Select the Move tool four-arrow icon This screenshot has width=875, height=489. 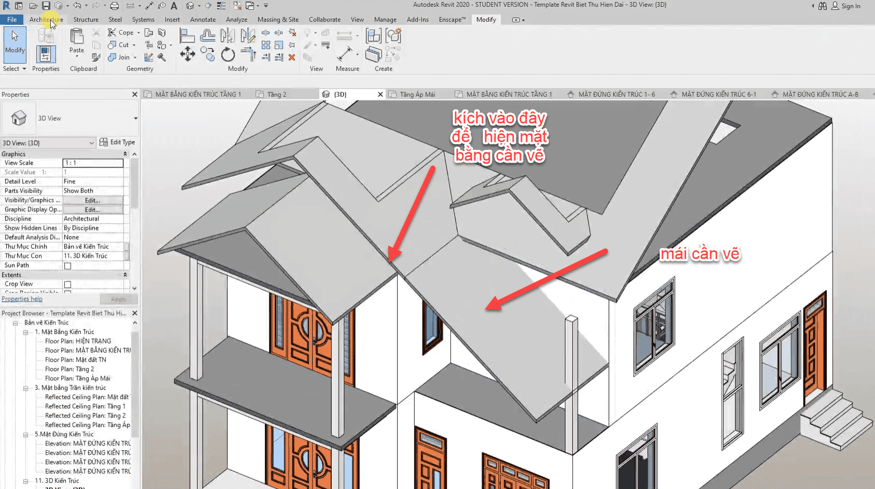click(x=188, y=54)
